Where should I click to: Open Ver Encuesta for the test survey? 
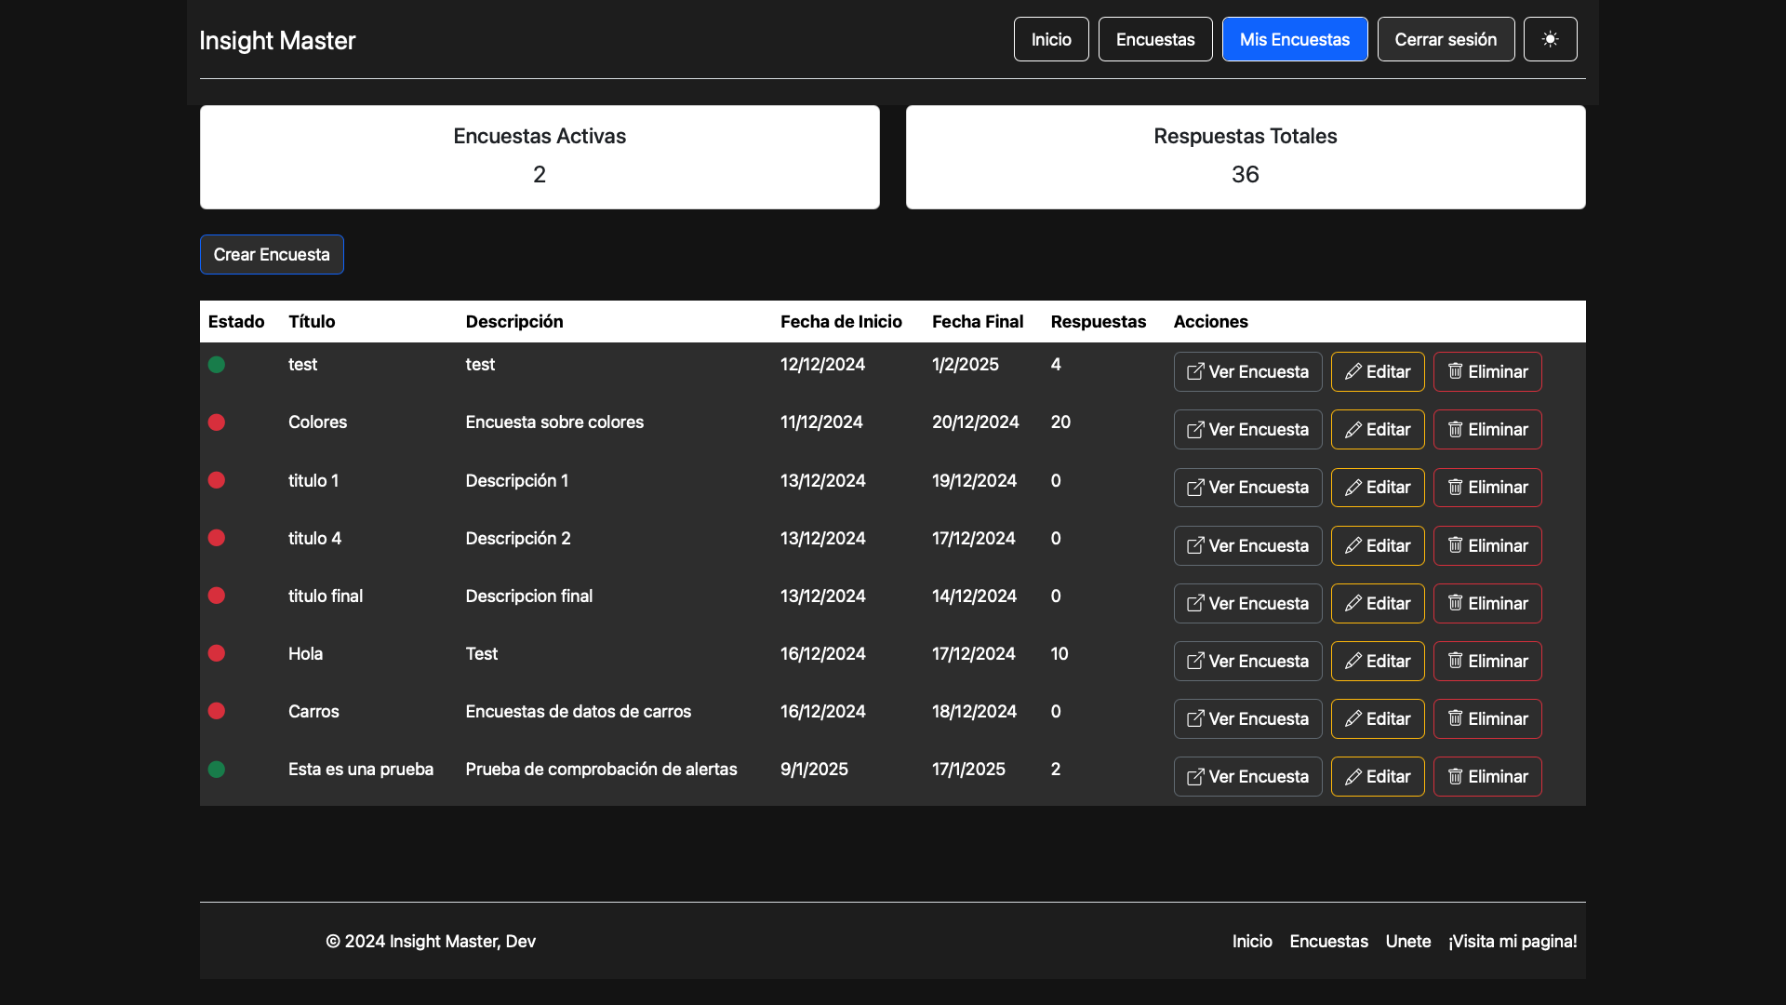point(1247,371)
